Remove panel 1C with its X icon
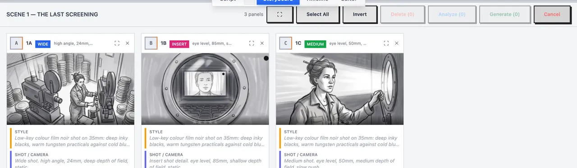The image size is (577, 168). point(397,43)
